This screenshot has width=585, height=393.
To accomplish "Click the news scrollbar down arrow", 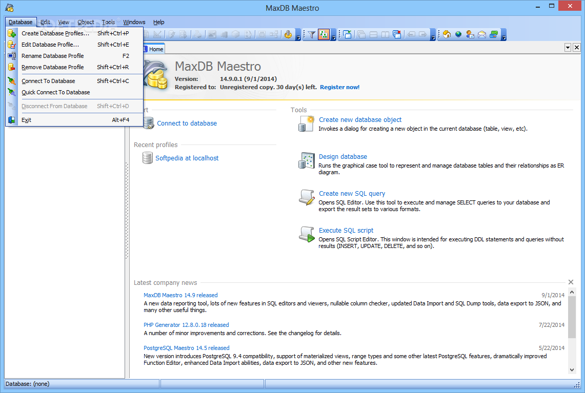I will tap(572, 369).
